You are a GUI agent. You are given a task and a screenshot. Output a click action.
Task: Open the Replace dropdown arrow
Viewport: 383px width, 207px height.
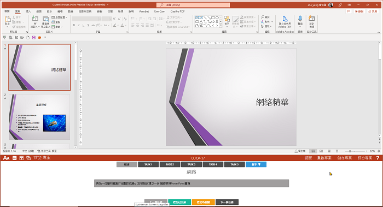[x=272, y=22]
